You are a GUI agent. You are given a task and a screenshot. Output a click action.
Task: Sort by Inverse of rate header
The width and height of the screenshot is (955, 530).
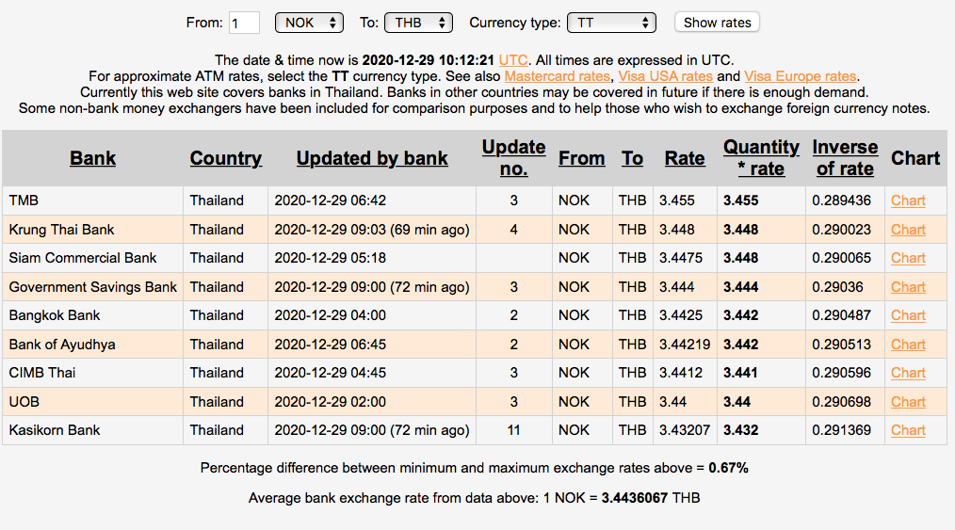pyautogui.click(x=845, y=158)
